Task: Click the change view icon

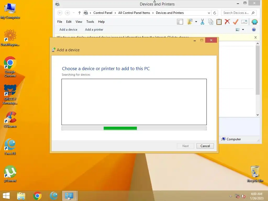Action: point(237,30)
